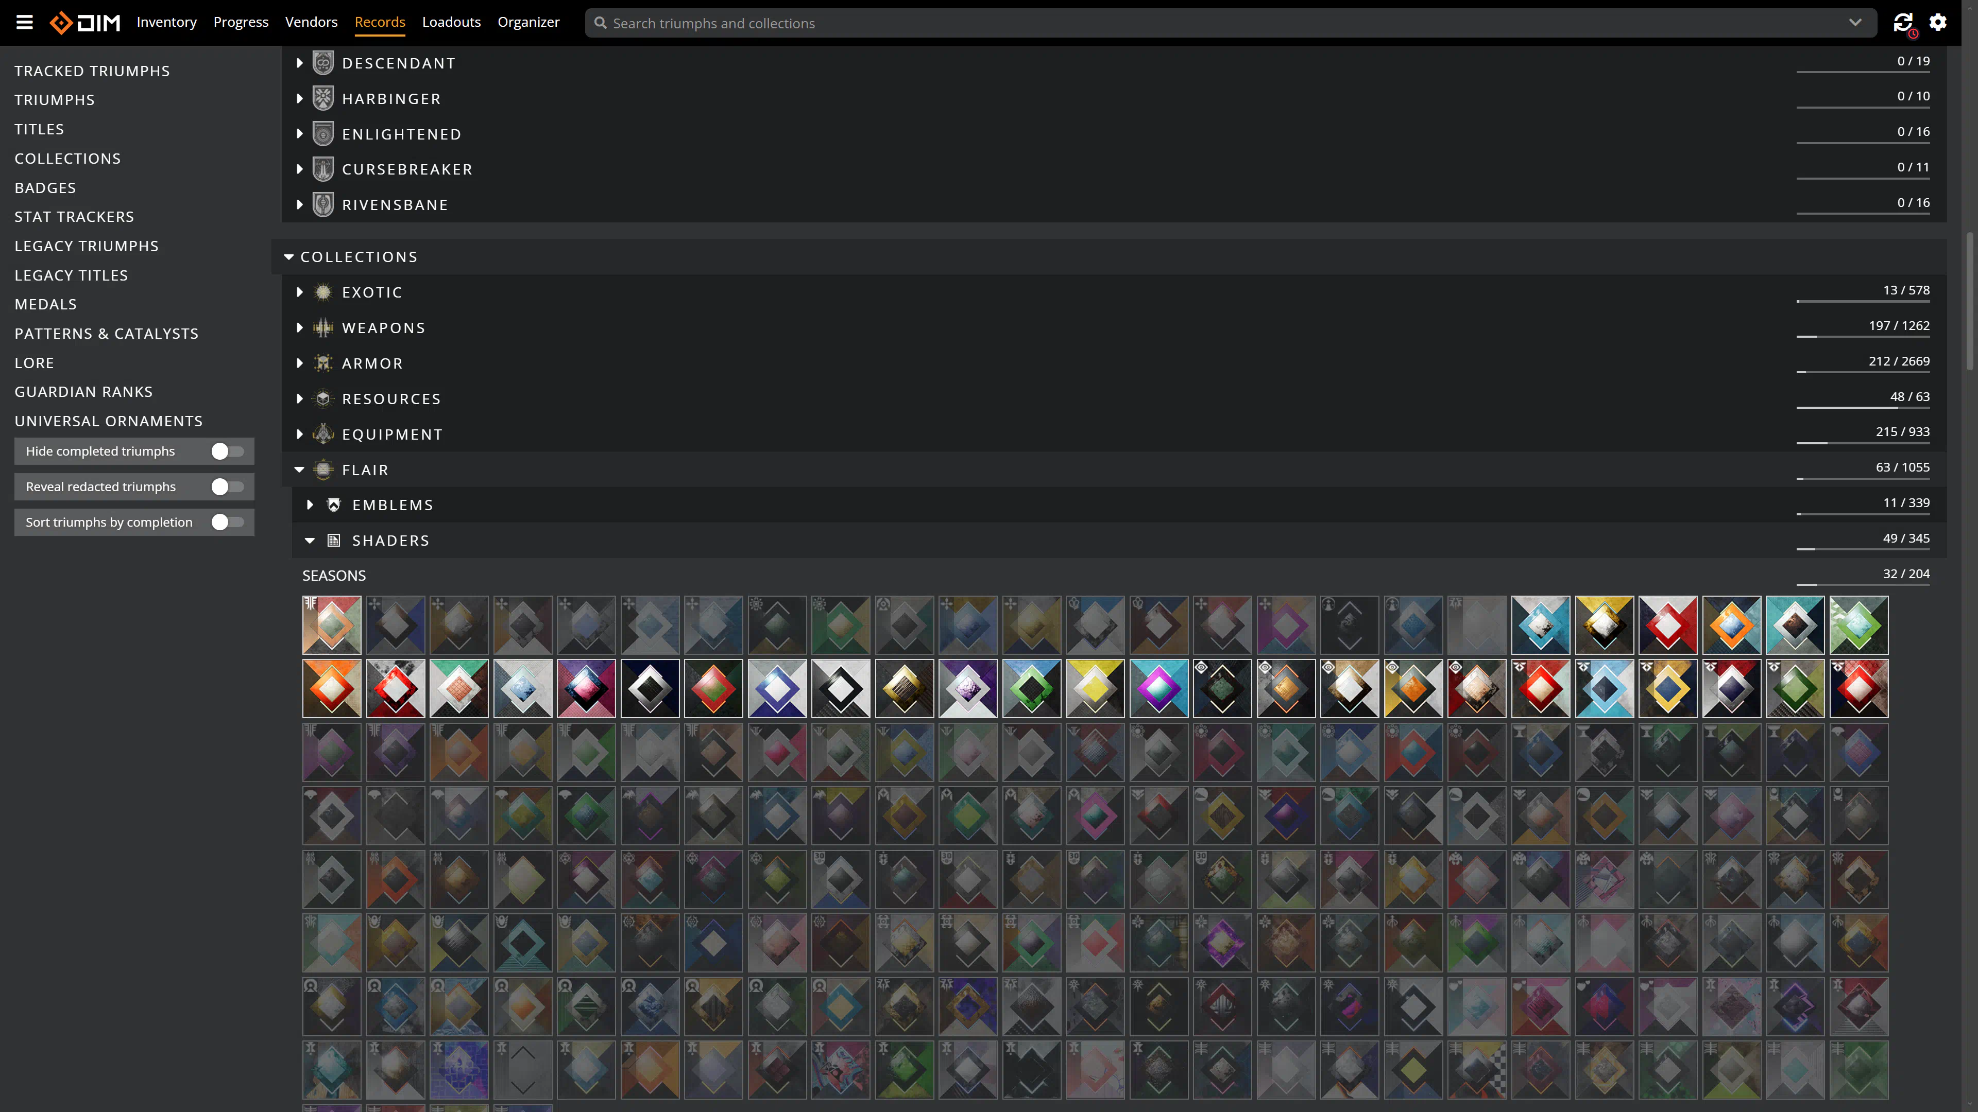The image size is (1978, 1112).
Task: Toggle Hide completed triumphs switch
Action: (227, 451)
